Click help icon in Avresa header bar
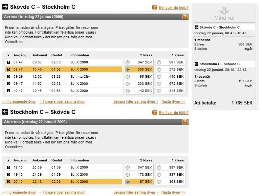This screenshot has height=196, width=262. [x=184, y=17]
